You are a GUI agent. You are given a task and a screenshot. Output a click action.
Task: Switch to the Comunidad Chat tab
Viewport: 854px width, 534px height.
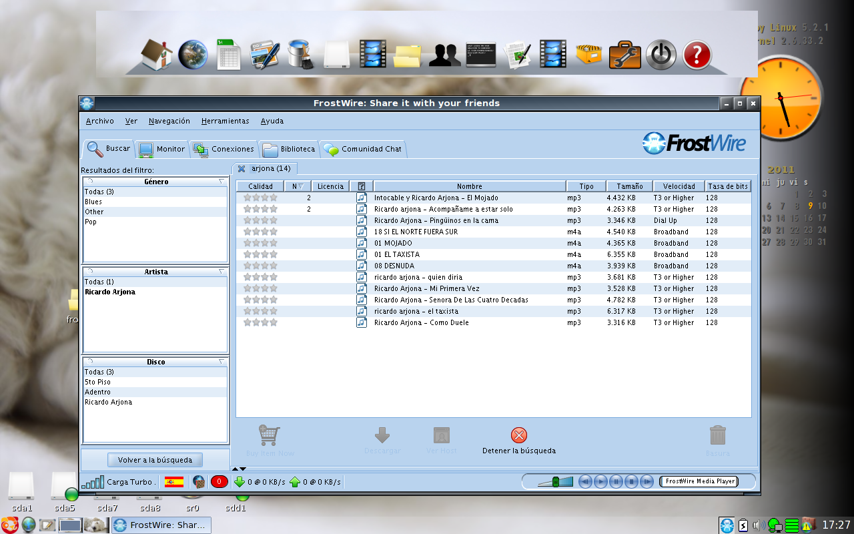[363, 149]
